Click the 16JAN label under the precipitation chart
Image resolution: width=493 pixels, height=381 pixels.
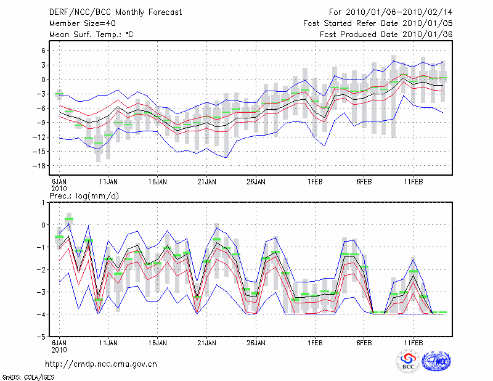click(157, 342)
